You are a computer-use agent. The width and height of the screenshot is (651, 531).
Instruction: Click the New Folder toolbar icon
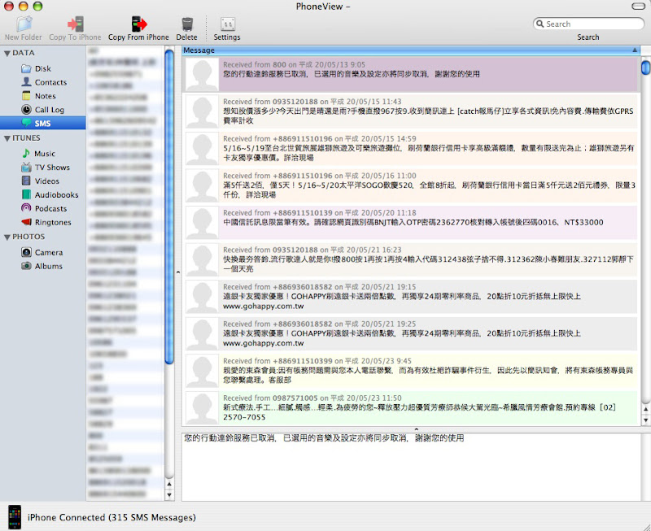(23, 24)
